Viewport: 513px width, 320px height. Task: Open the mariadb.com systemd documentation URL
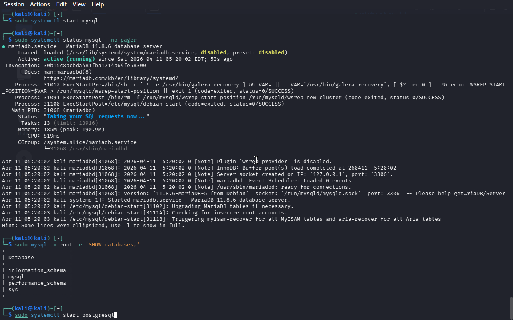pos(111,78)
